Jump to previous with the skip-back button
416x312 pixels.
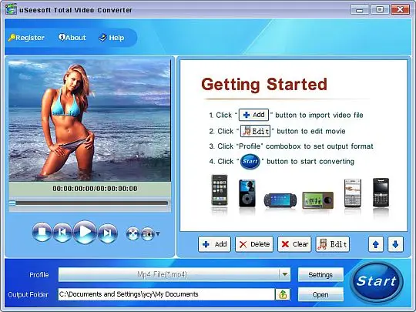point(62,233)
